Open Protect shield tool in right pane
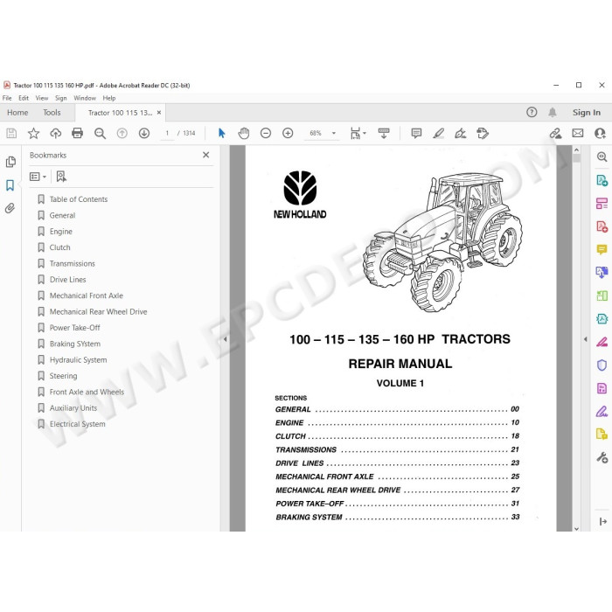Viewport: 612px width, 612px height. coord(602,365)
